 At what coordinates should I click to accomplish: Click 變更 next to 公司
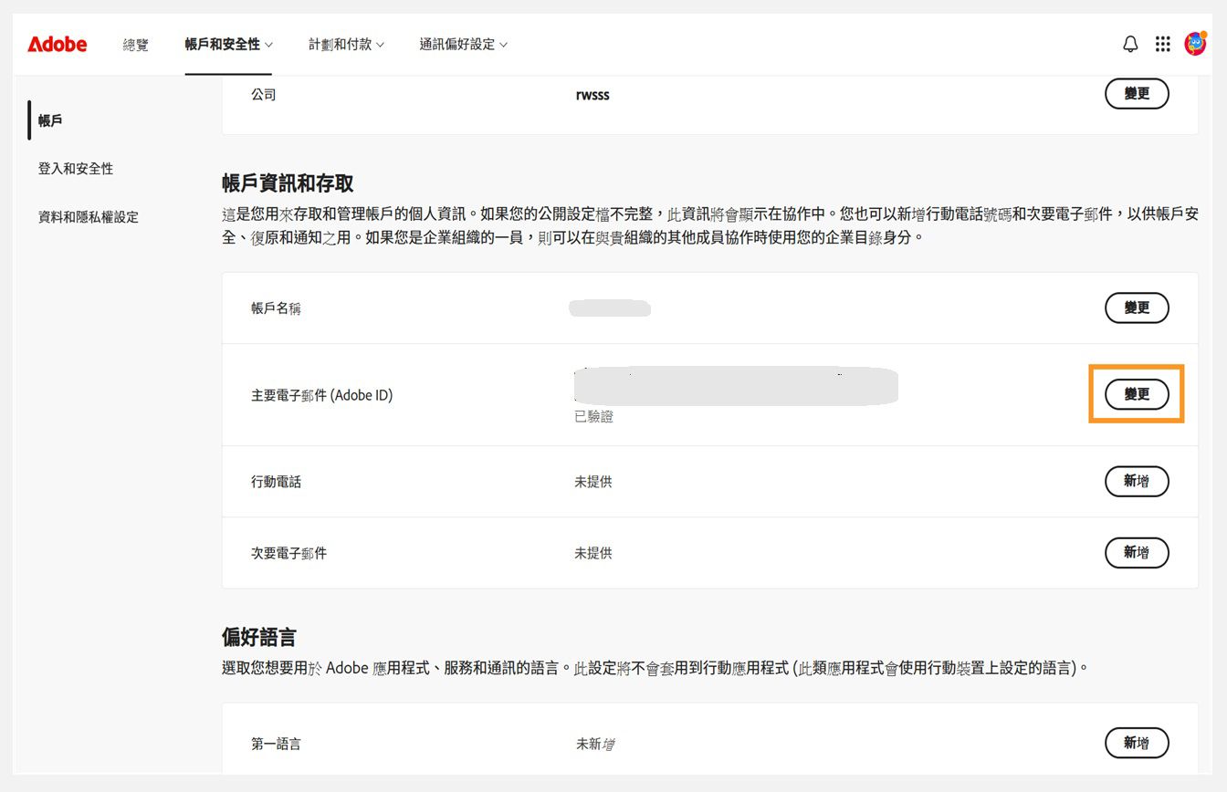pos(1137,93)
